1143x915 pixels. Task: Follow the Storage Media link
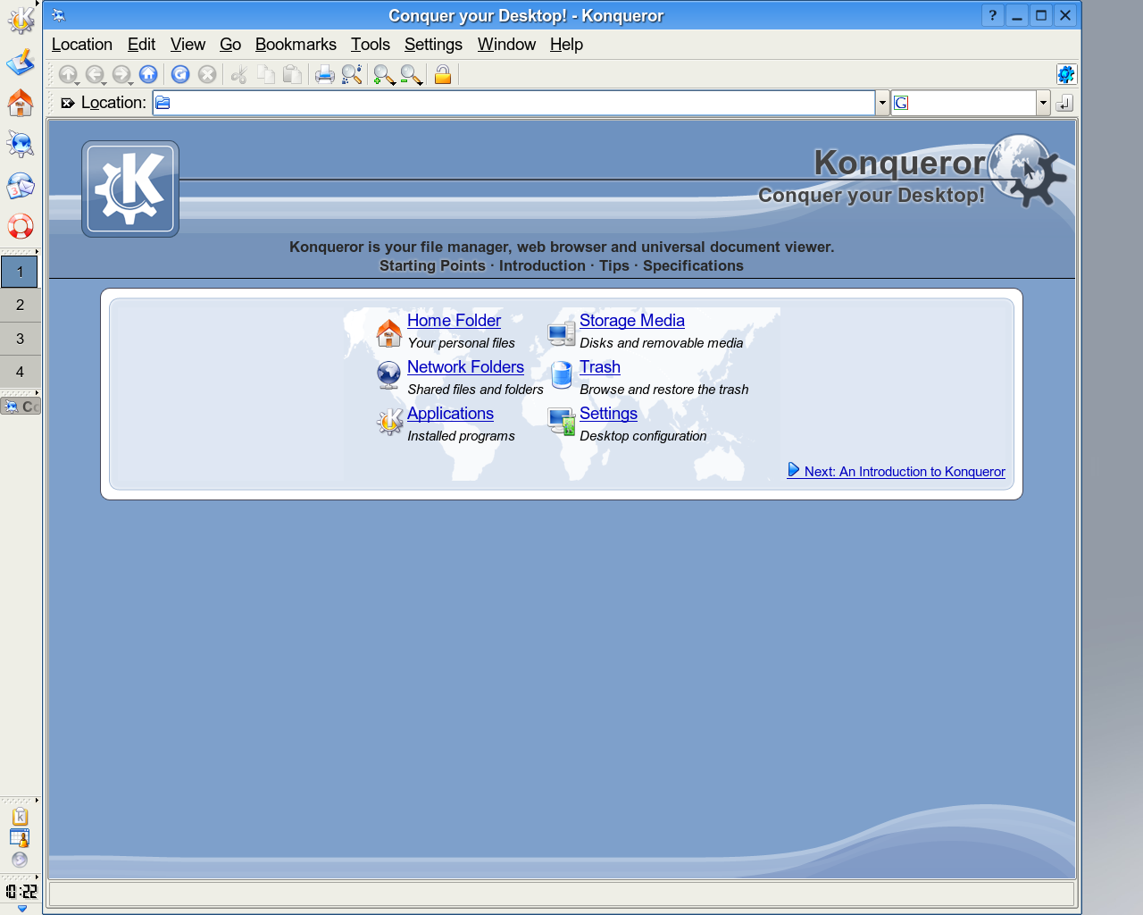(x=632, y=321)
